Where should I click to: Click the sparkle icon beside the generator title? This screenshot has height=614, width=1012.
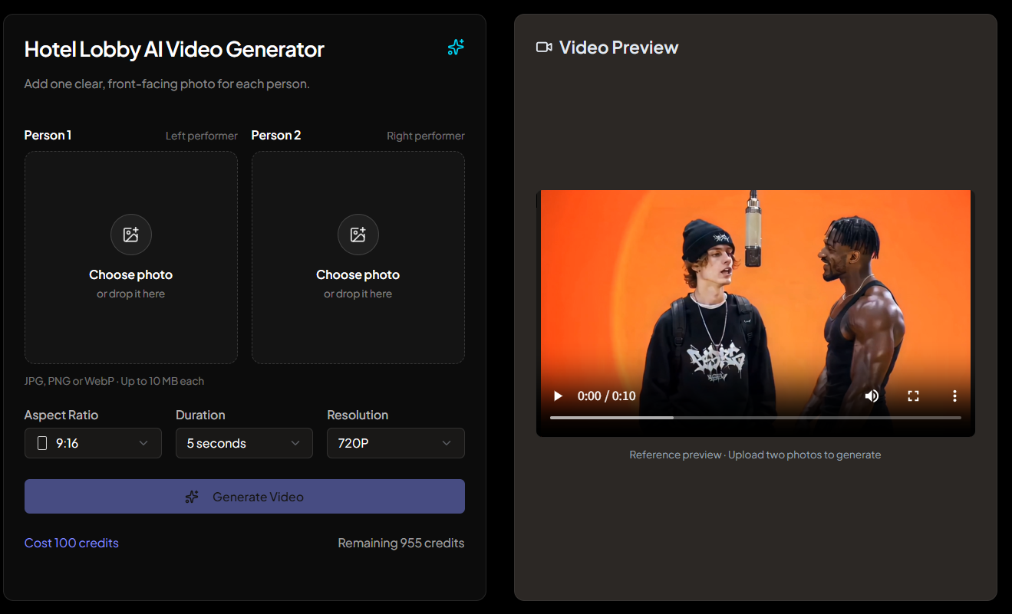[x=456, y=48]
